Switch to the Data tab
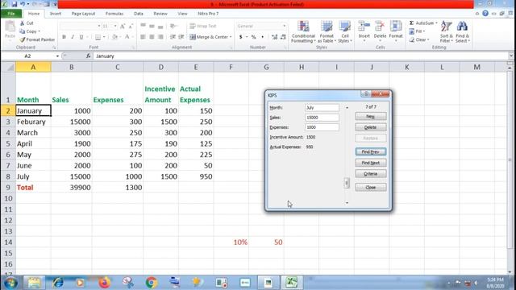Viewport: 516px width, 290px height. coord(139,14)
